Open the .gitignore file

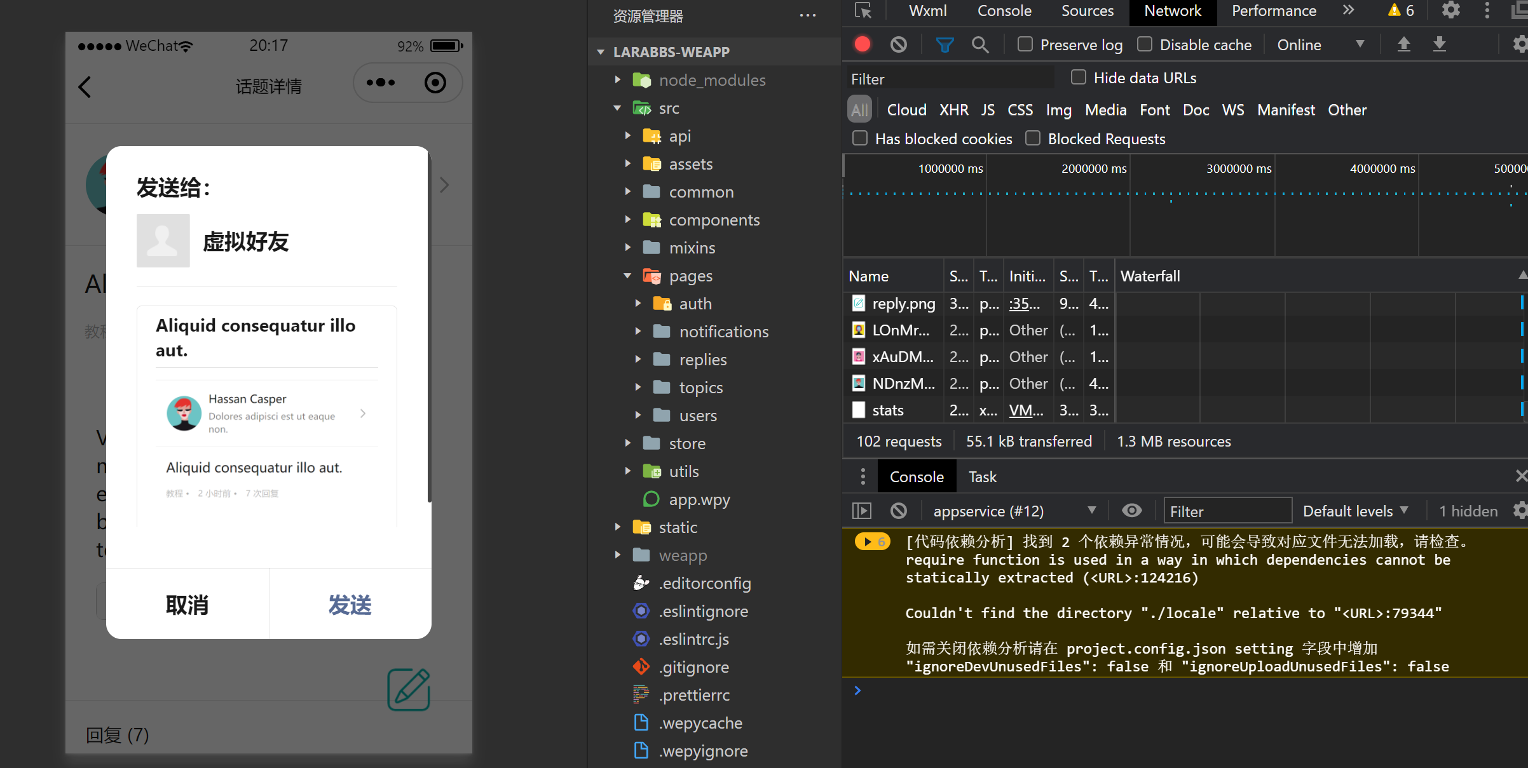[x=693, y=667]
